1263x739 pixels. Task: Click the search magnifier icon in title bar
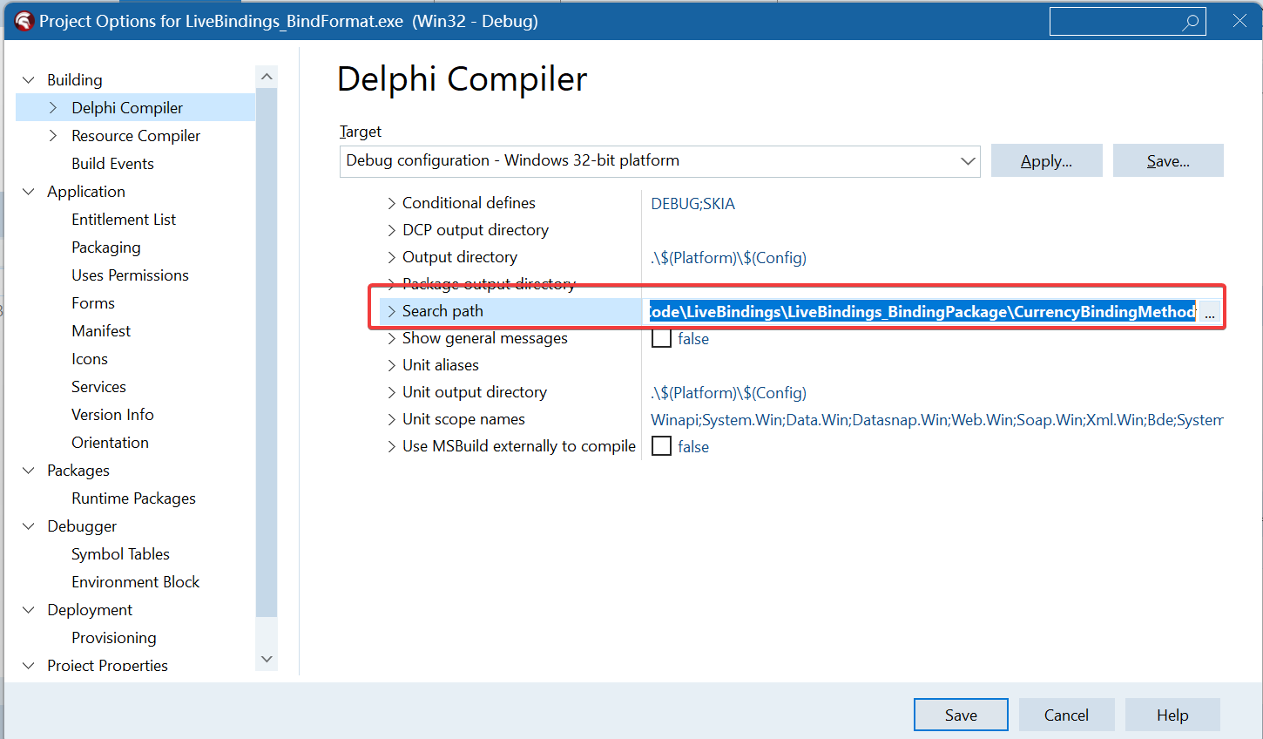(x=1190, y=23)
